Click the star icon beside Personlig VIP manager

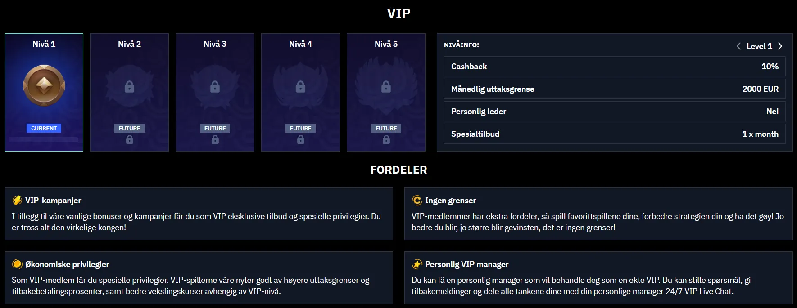pyautogui.click(x=417, y=264)
